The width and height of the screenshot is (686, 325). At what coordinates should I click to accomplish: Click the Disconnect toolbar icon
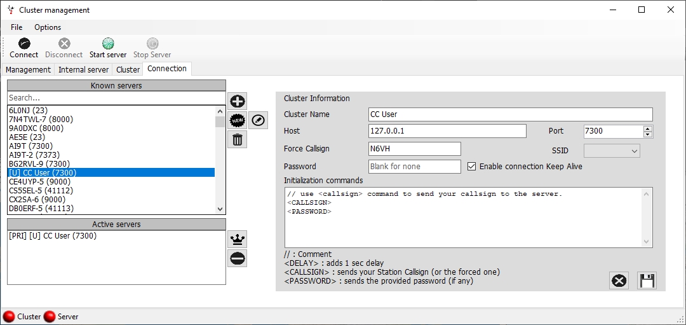tap(64, 43)
